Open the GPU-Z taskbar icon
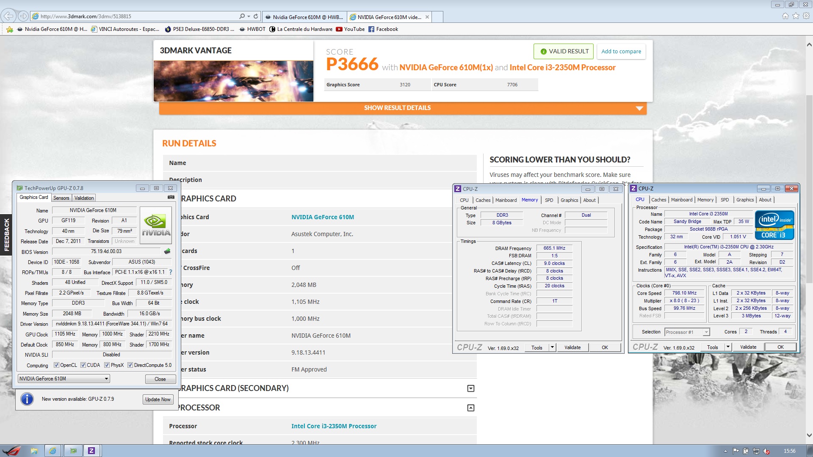 pos(73,451)
